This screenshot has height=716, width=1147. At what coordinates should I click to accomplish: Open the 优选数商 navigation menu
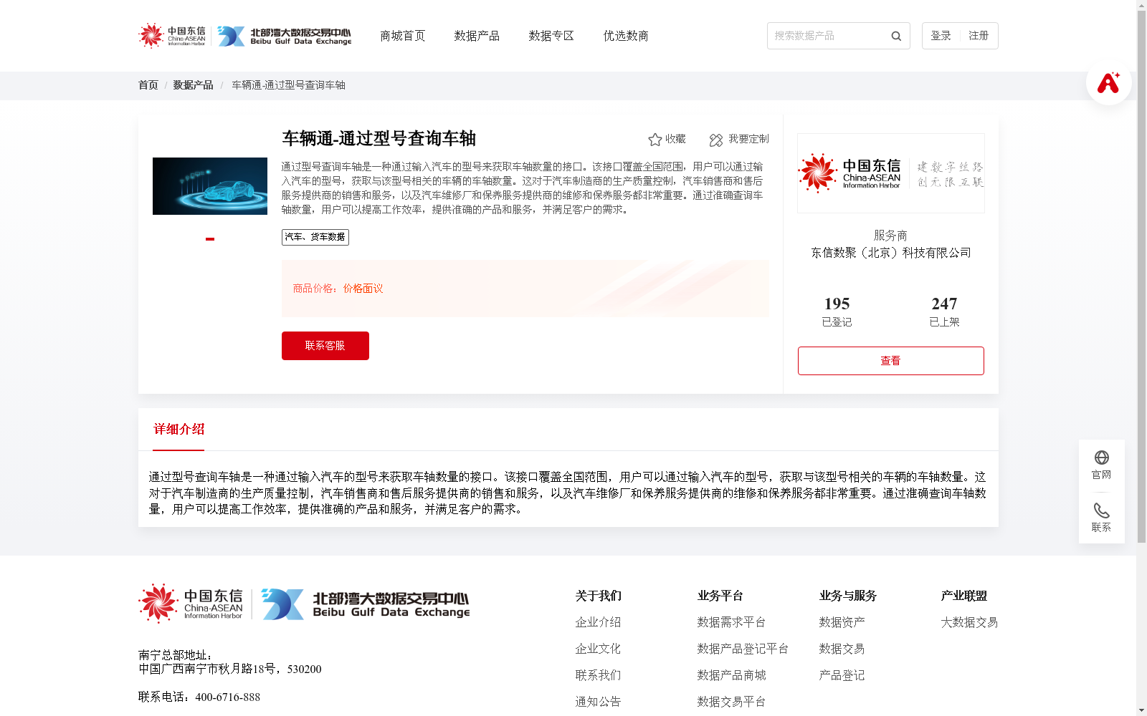click(625, 36)
